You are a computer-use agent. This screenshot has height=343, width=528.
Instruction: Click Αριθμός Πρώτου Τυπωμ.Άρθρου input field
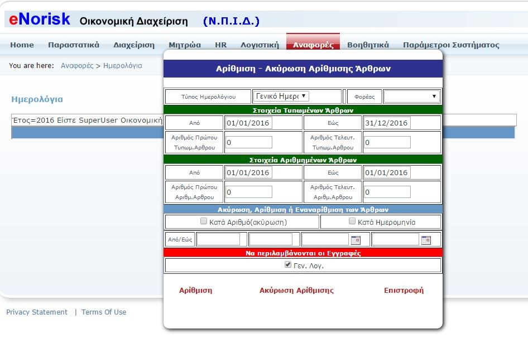[x=248, y=142]
